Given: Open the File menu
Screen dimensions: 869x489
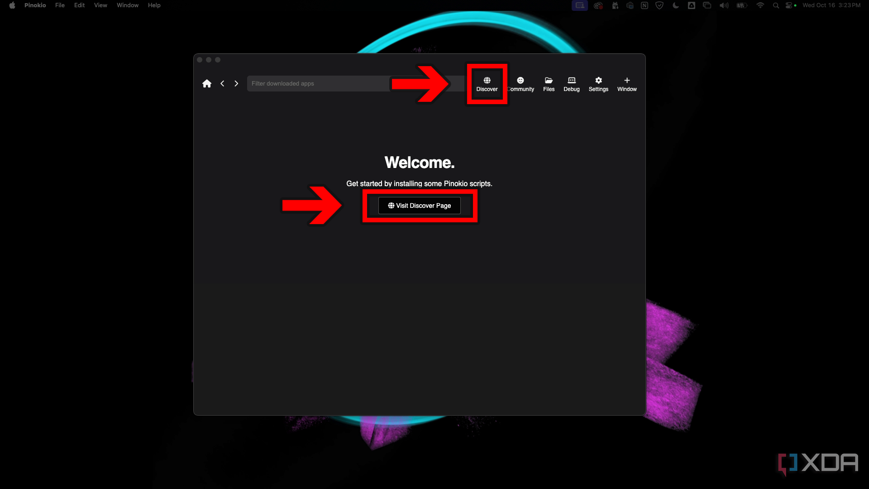Looking at the screenshot, I should pyautogui.click(x=60, y=5).
